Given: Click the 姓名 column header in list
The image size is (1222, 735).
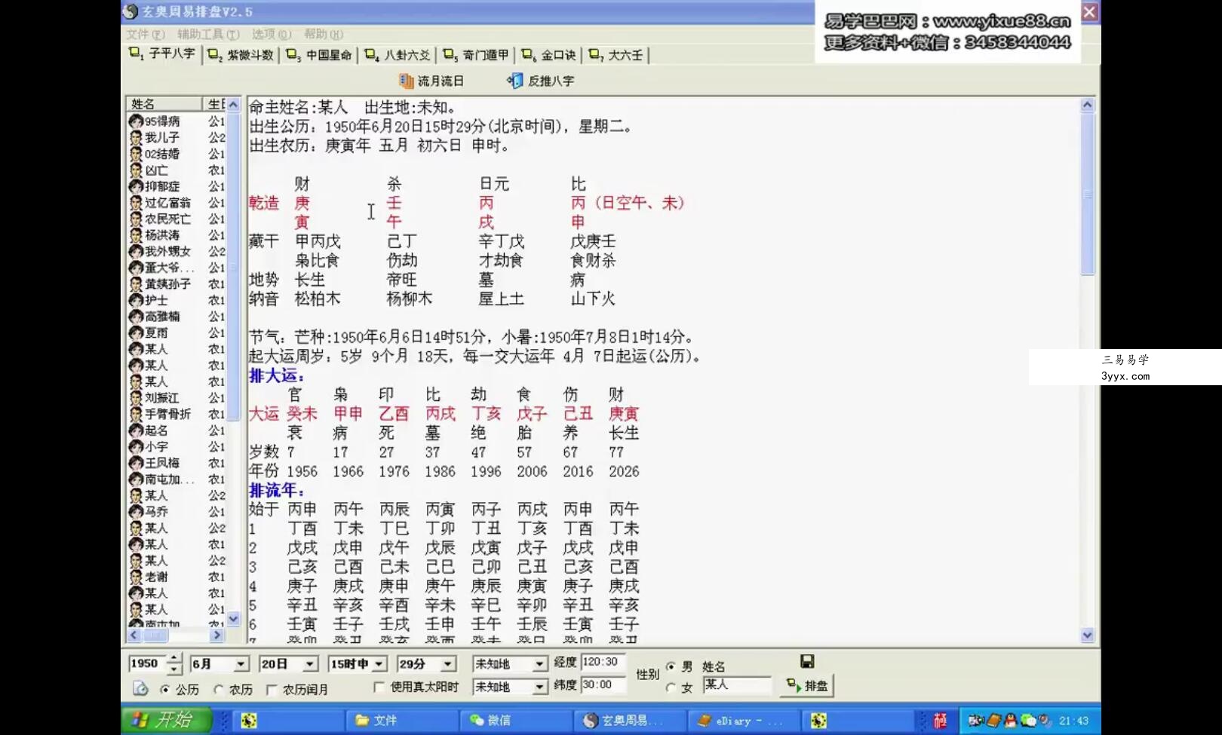Looking at the screenshot, I should 164,104.
